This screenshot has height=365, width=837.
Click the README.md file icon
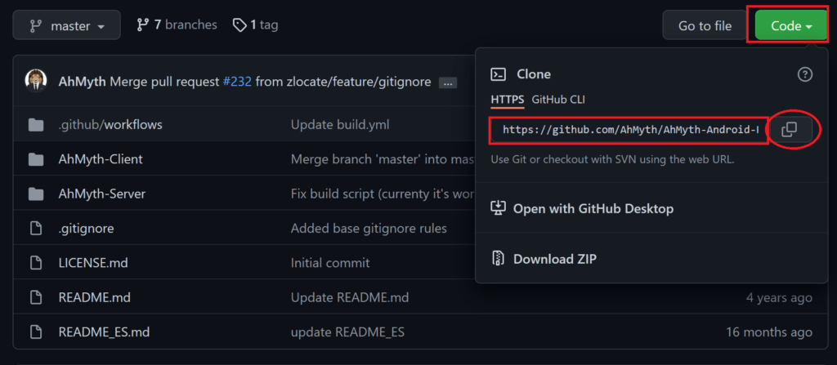click(36, 297)
